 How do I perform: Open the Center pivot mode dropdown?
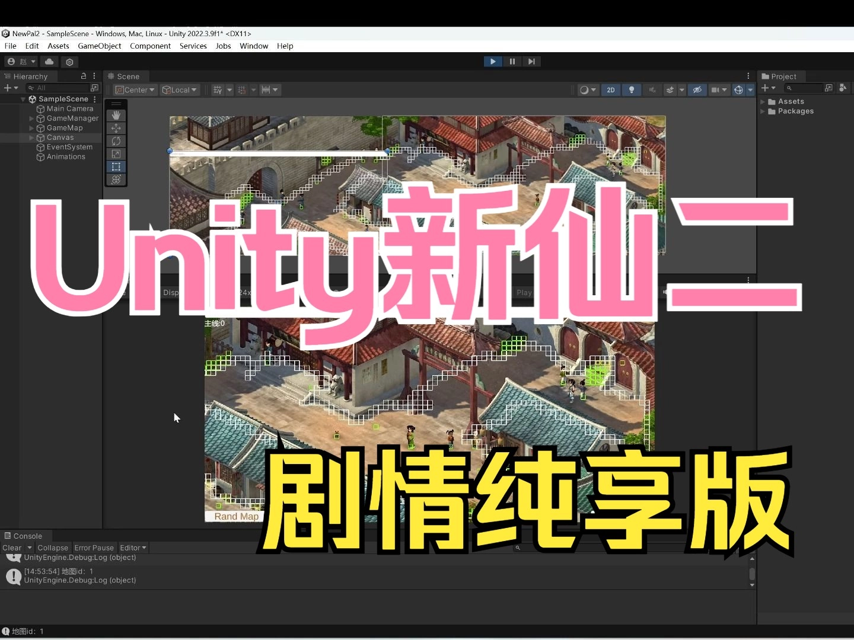[135, 90]
